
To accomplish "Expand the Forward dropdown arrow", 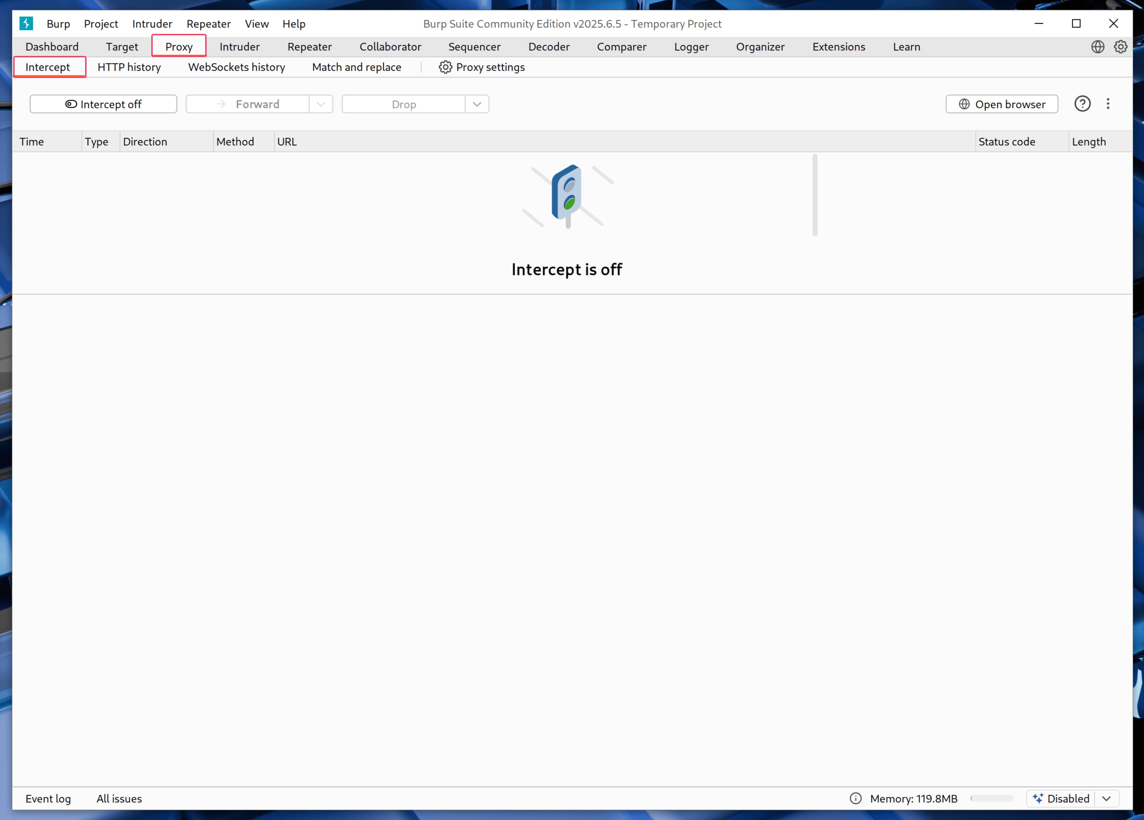I will click(321, 104).
